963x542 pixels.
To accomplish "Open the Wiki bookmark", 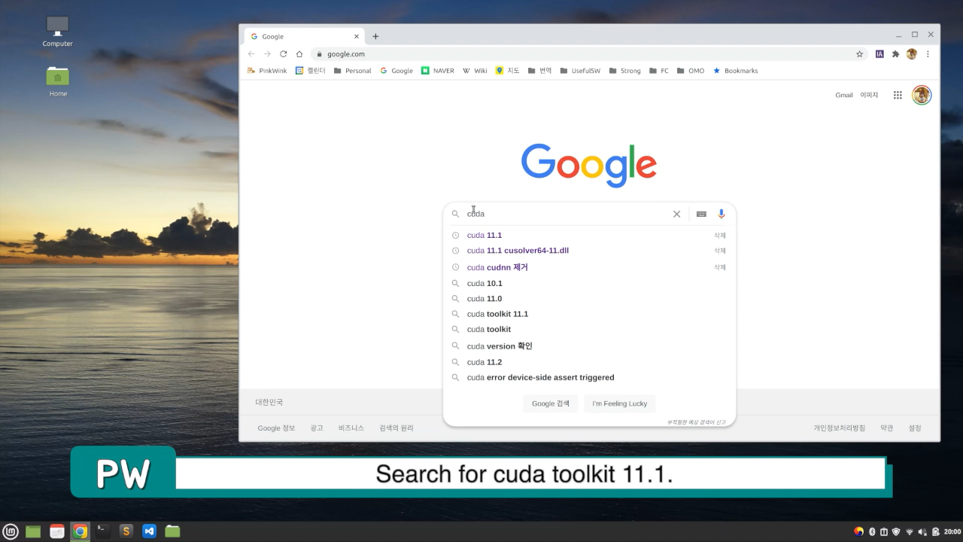I will point(475,71).
